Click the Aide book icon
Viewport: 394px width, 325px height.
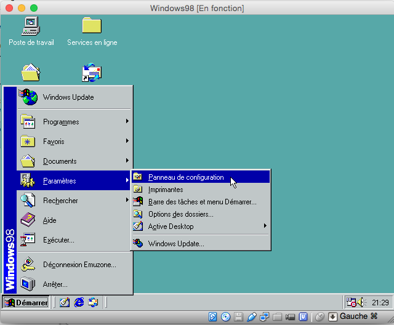(x=28, y=220)
